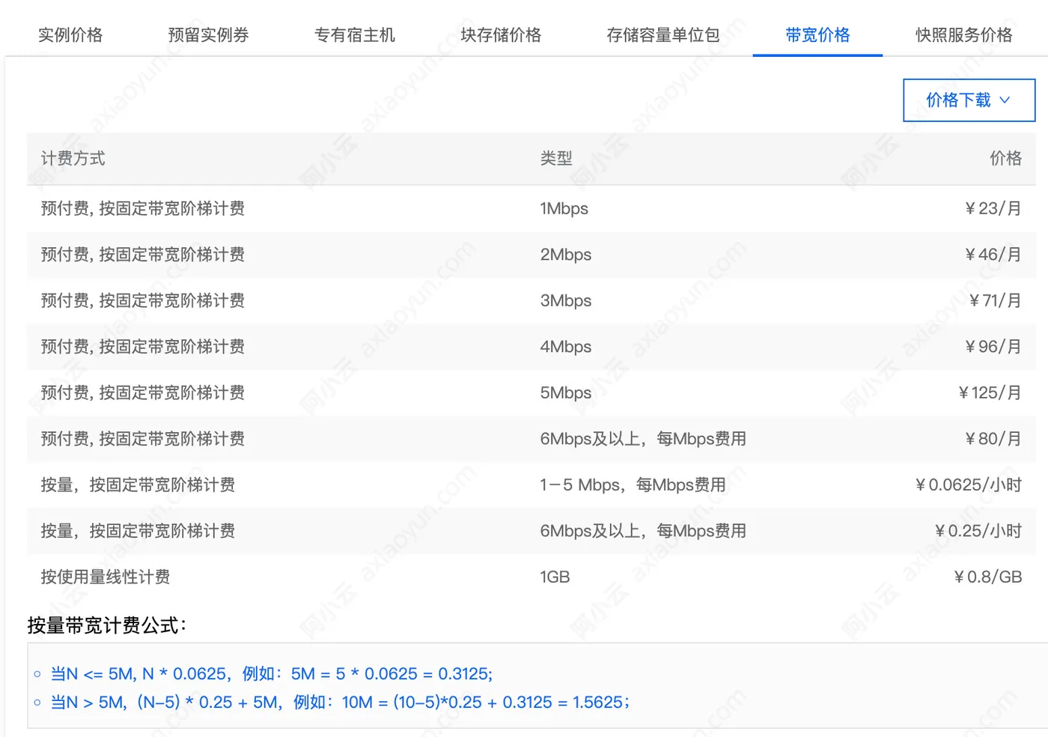Image resolution: width=1048 pixels, height=737 pixels.
Task: Click 6Mbps及以上 type in the ¥80/月 row
Action: [x=643, y=439]
